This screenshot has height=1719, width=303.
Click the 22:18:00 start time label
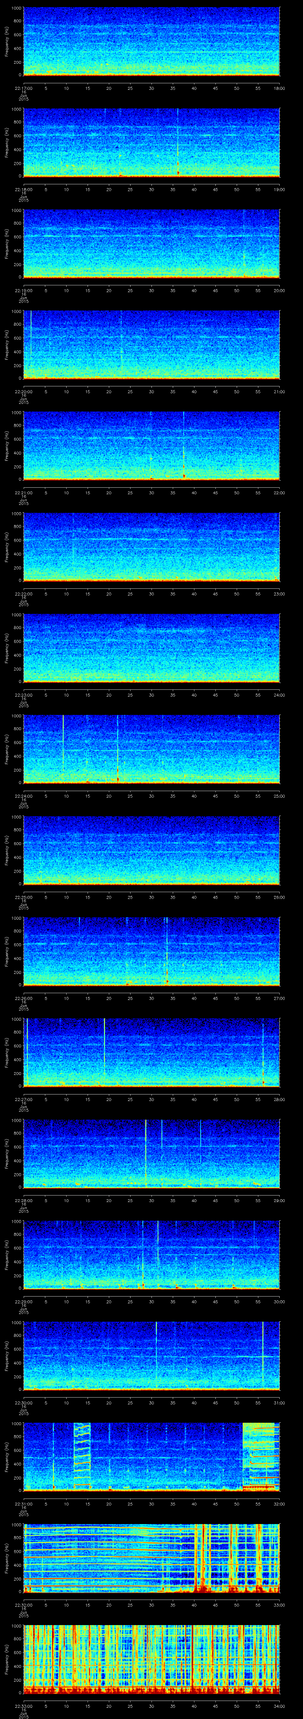[x=23, y=190]
